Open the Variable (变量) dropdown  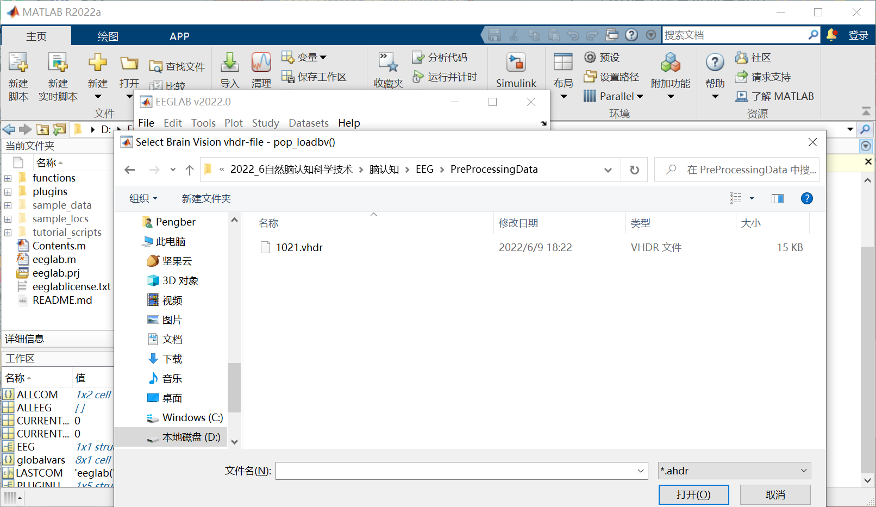click(x=312, y=57)
